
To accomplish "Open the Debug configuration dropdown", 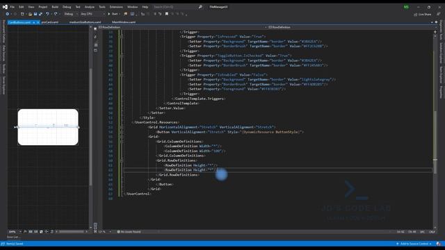I will [70, 14].
